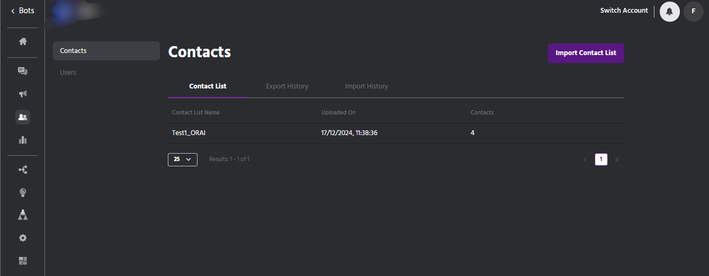
Task: Open the hierarchy tree icon in sidebar
Action: click(23, 215)
